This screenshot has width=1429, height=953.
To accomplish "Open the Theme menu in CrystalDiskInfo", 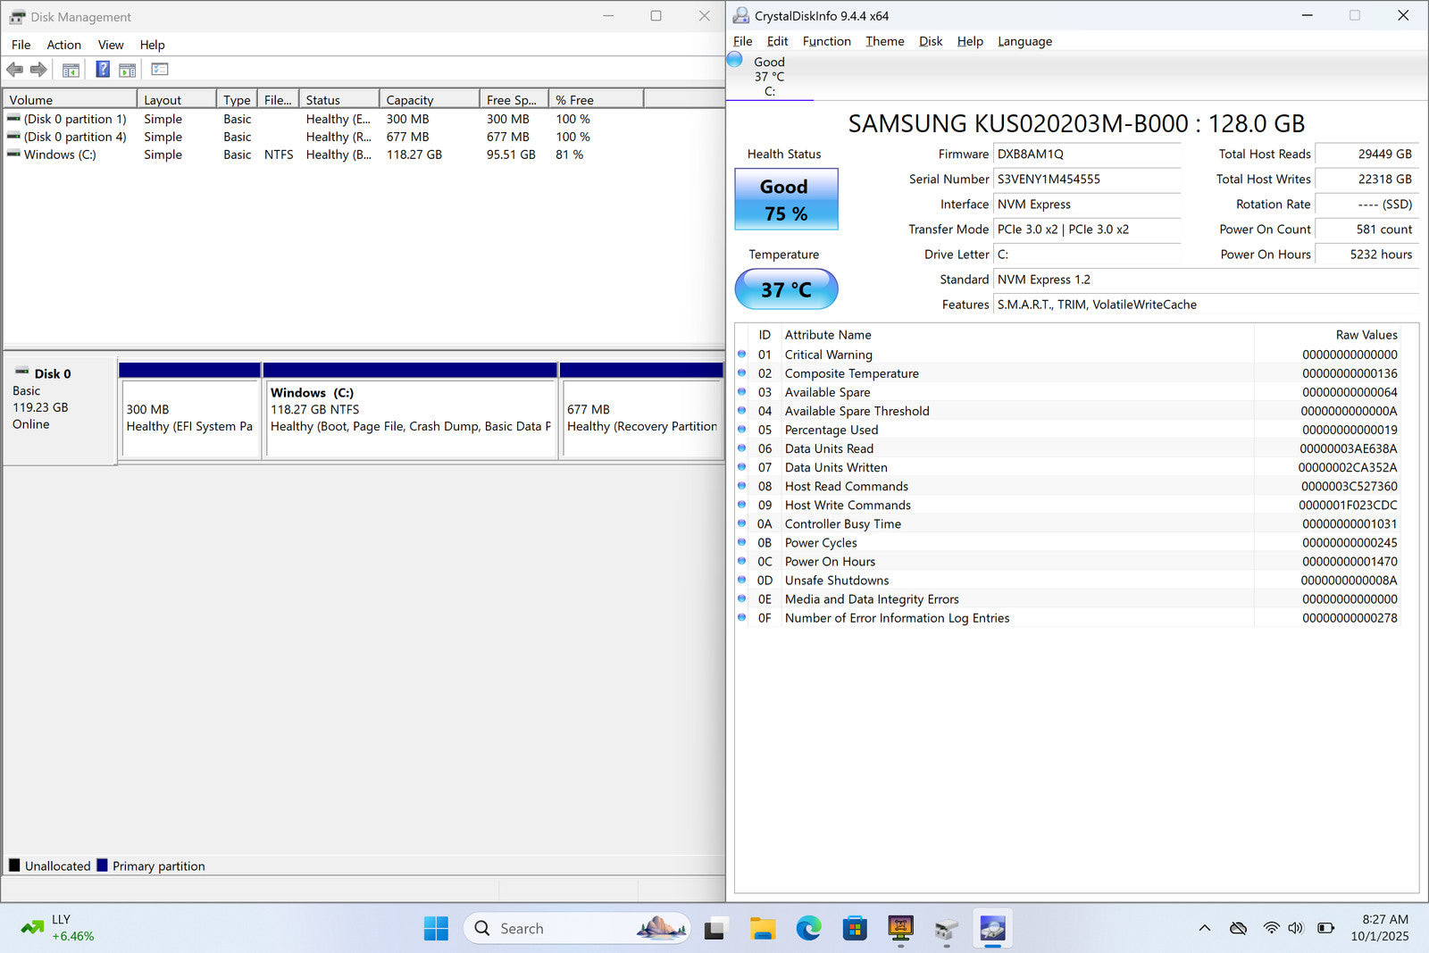I will 884,41.
